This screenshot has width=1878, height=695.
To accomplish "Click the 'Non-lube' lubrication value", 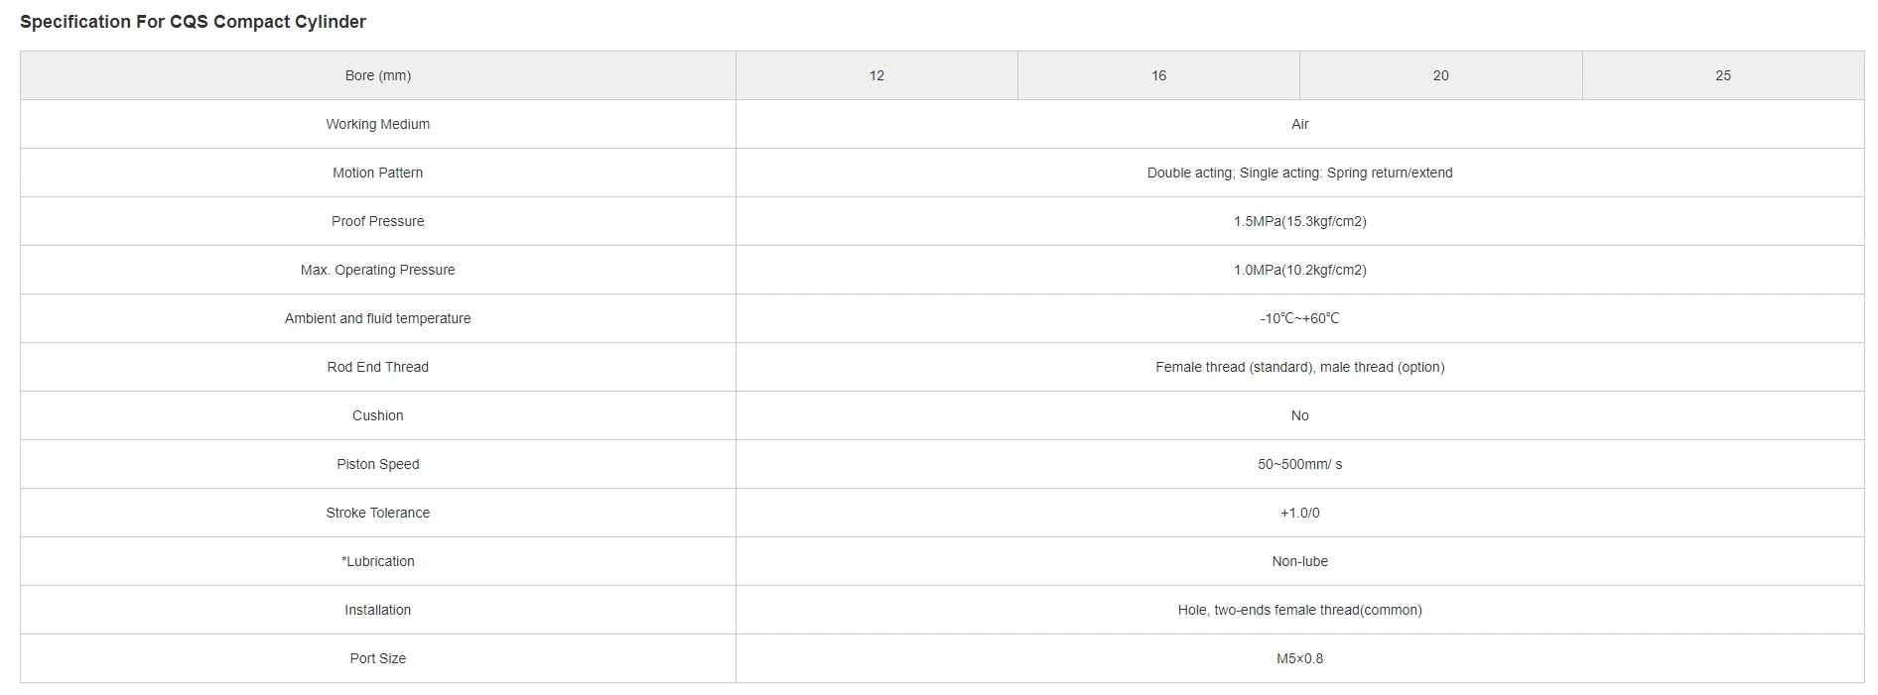I will [x=1299, y=561].
